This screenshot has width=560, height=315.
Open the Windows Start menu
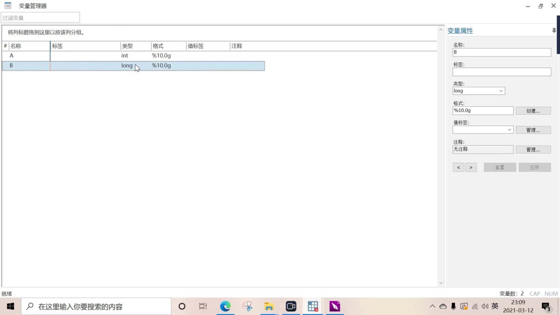[x=10, y=306]
